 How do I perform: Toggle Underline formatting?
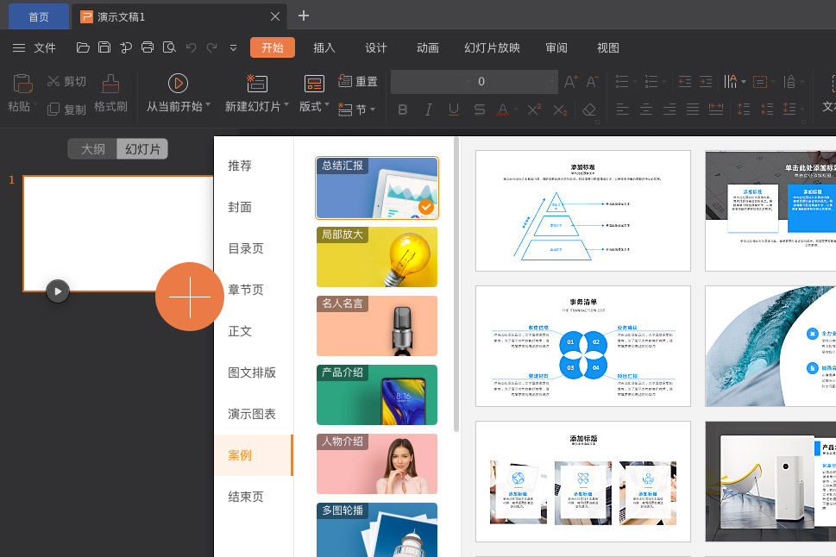coord(454,110)
